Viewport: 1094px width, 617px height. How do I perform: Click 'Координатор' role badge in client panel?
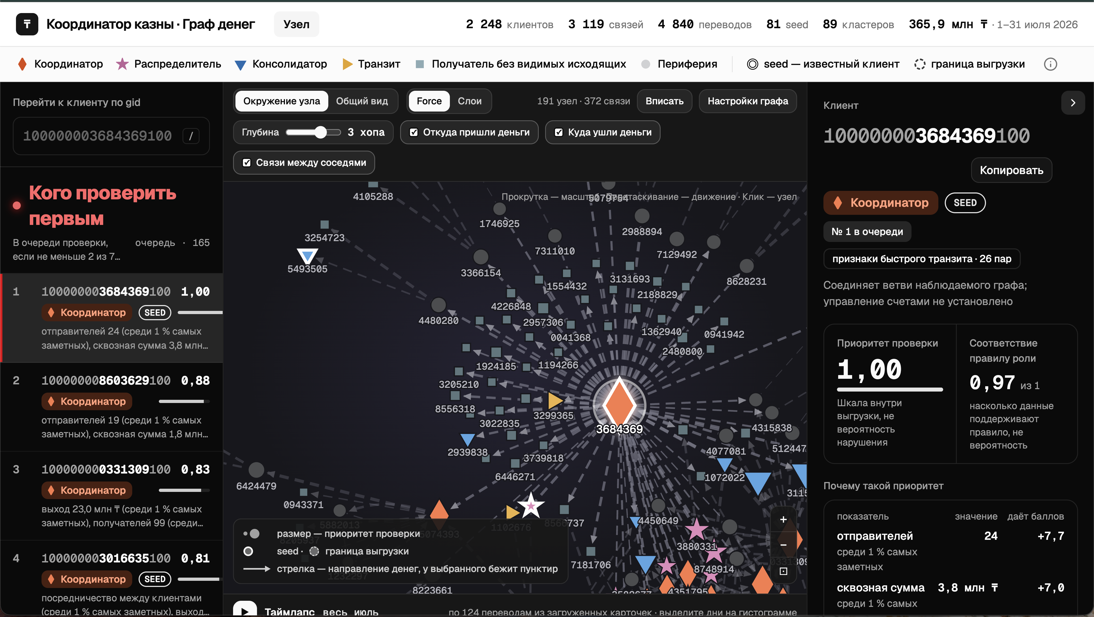pyautogui.click(x=880, y=203)
